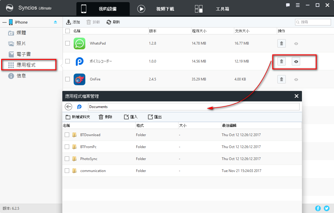Toggle the eye icon for ボイスレコーダー
Screen dimensions: 334x213
point(296,61)
